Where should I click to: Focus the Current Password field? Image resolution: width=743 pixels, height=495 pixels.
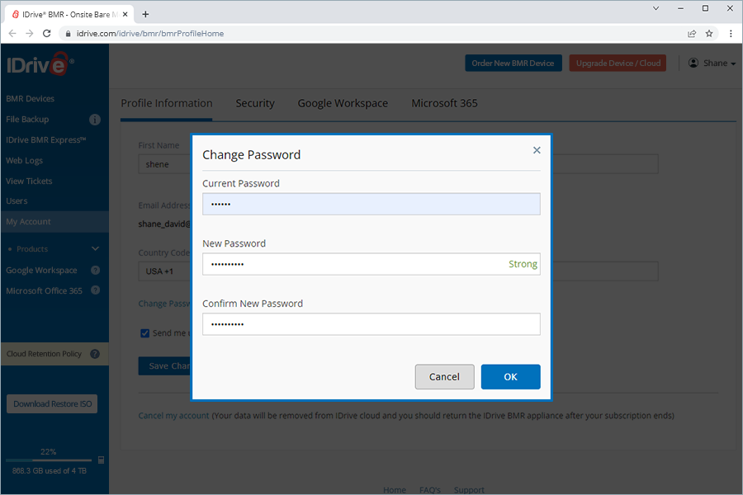click(x=371, y=204)
